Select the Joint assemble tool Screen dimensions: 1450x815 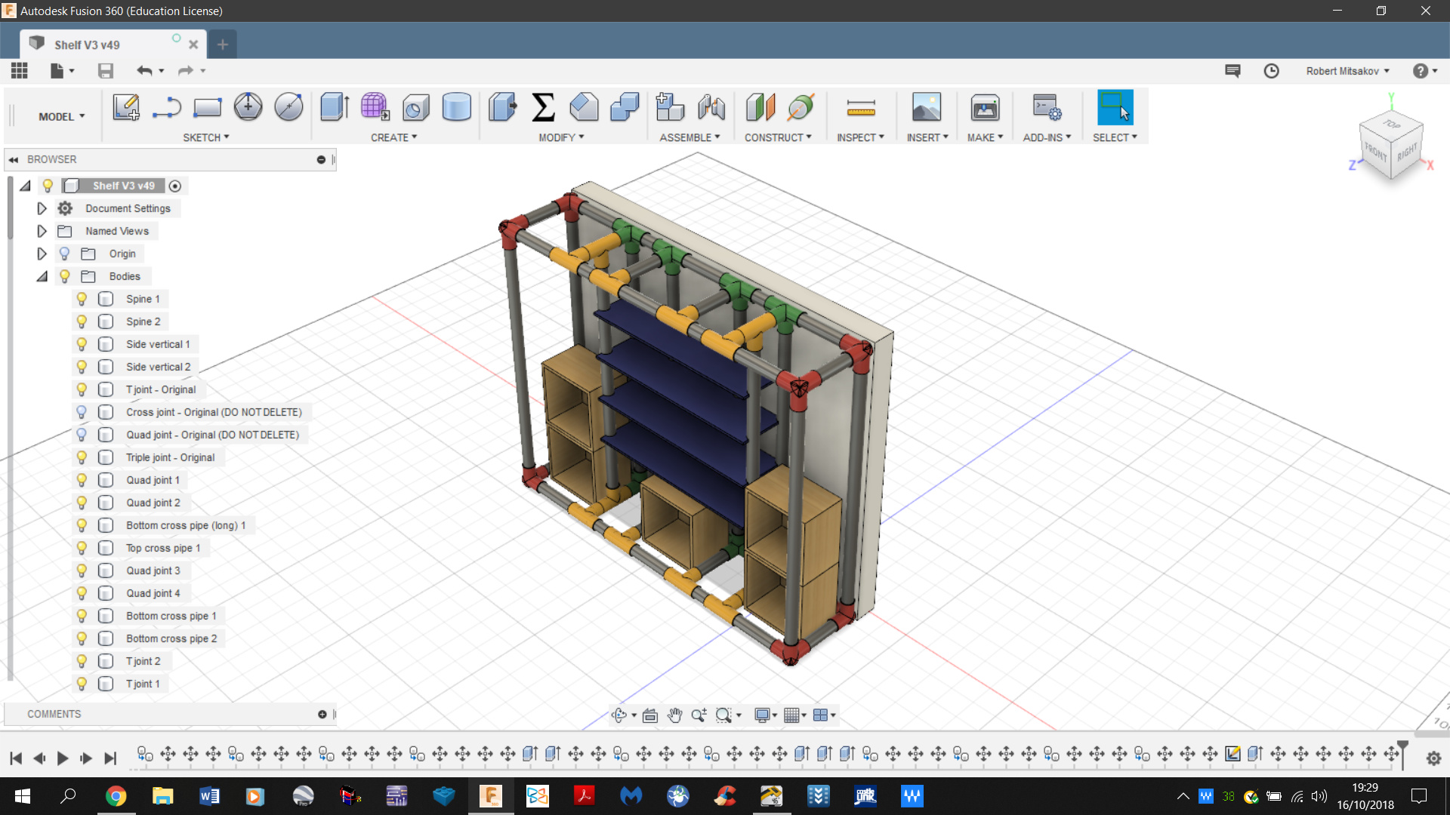coord(711,107)
